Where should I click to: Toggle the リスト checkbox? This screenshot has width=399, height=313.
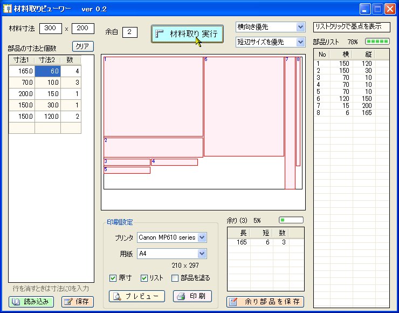144,278
